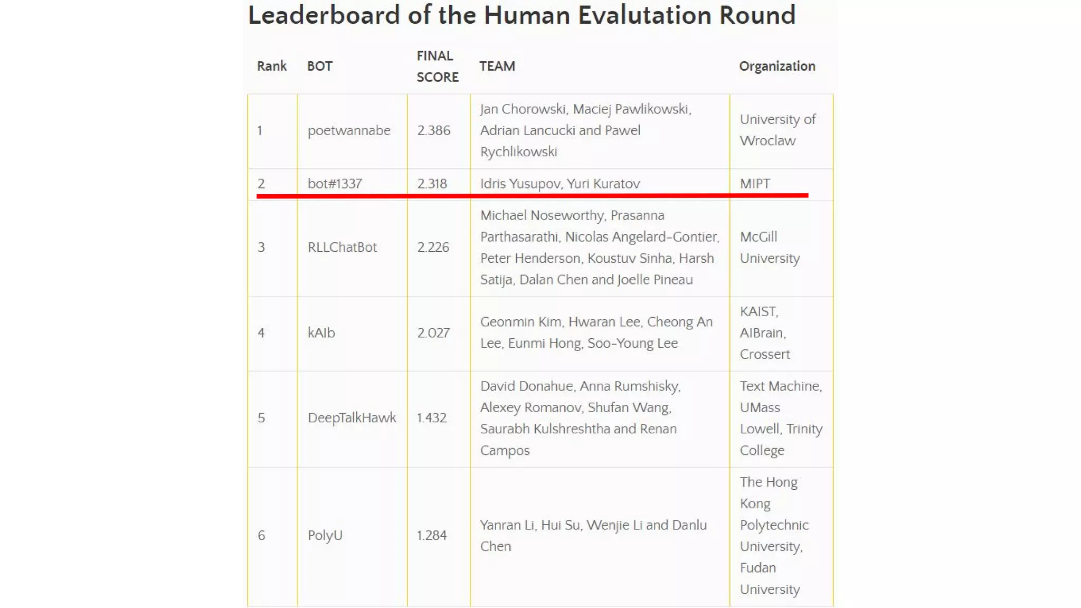Click the Organization column header

(777, 66)
